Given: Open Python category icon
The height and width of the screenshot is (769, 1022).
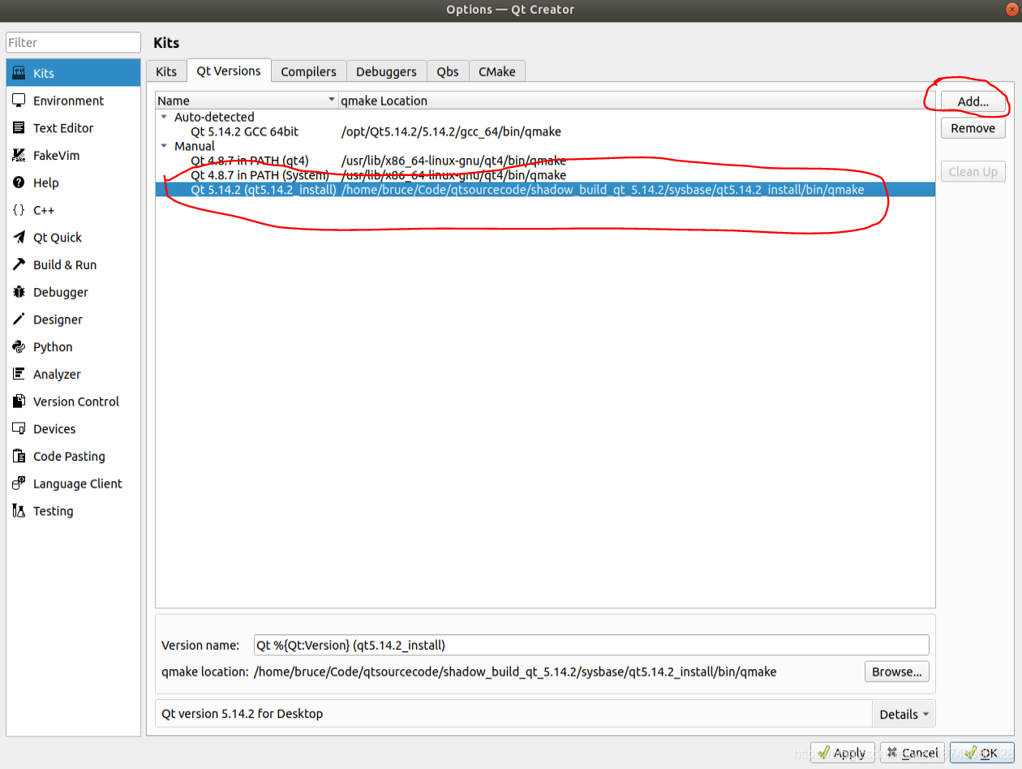Looking at the screenshot, I should (x=19, y=346).
